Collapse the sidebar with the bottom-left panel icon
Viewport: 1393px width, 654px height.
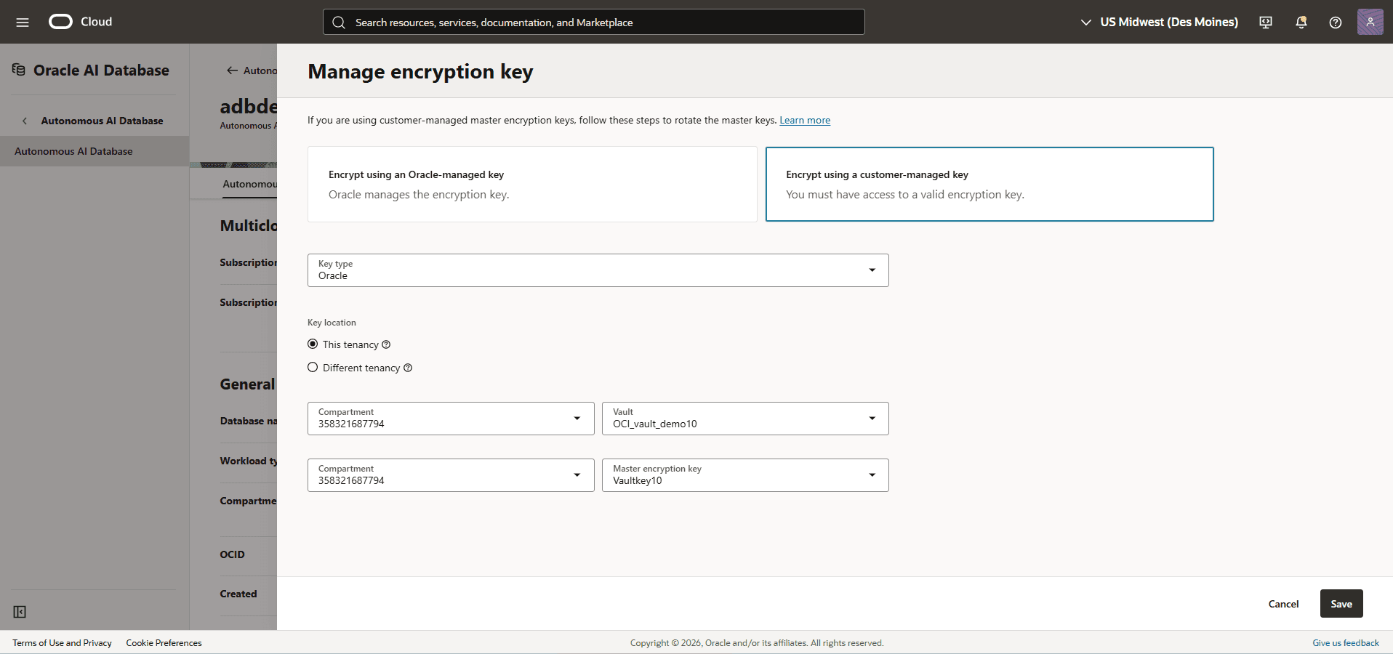click(20, 612)
